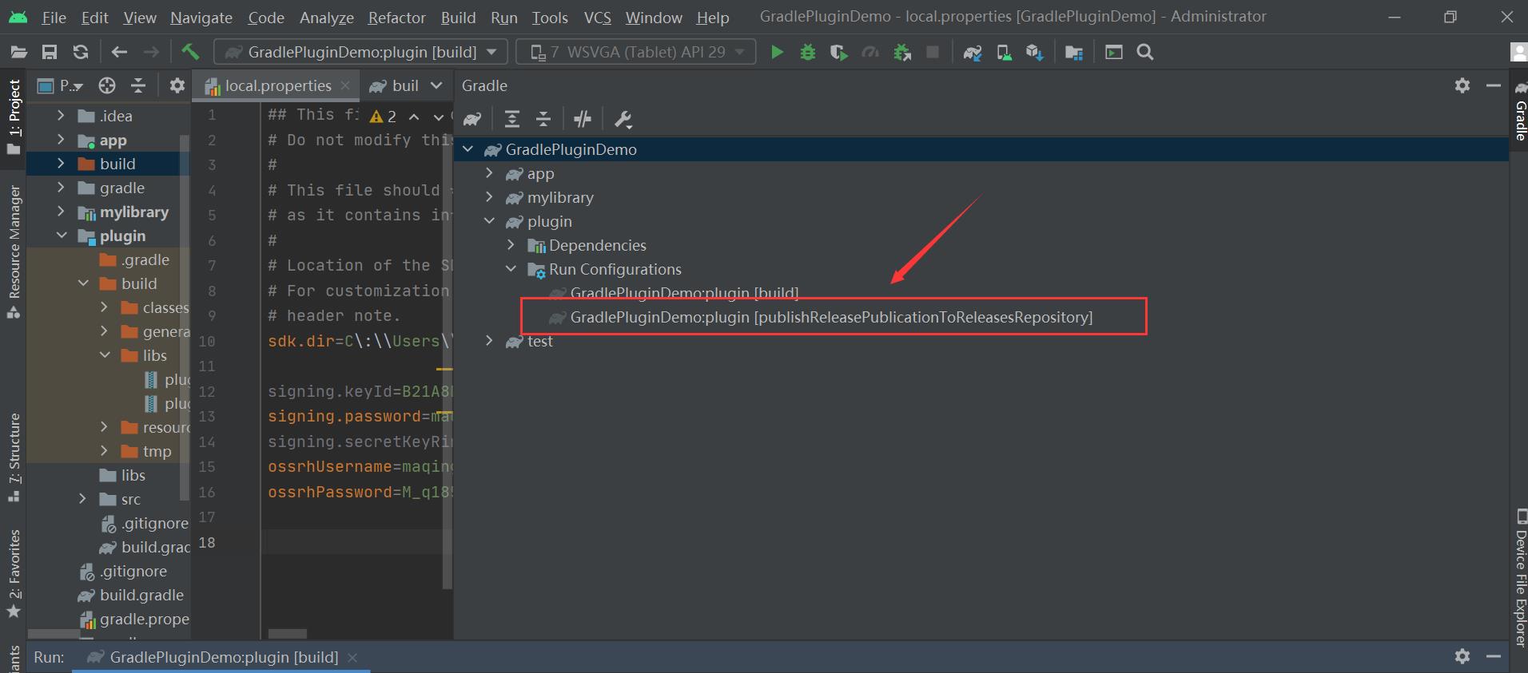The width and height of the screenshot is (1528, 673).
Task: Collapse the Run Configurations node
Action: [511, 269]
